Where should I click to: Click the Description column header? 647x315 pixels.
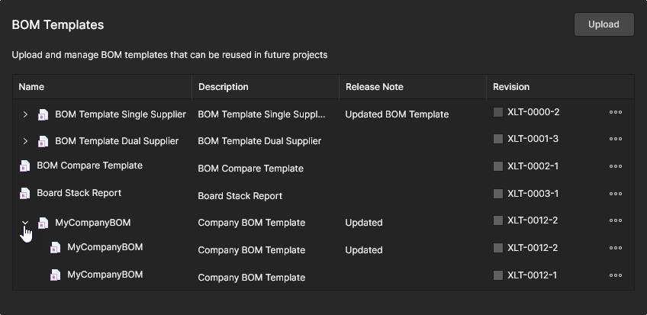click(223, 87)
